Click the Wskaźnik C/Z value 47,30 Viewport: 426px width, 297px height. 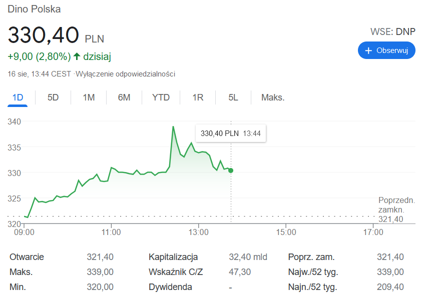point(240,272)
